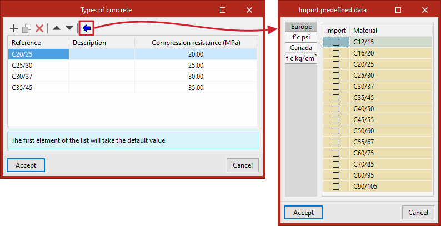441x226 pixels.
Task: Accept in Import predefined data dialog
Action: [303, 213]
